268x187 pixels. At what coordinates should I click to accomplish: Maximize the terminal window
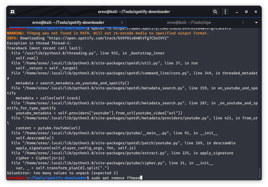[x=246, y=12]
